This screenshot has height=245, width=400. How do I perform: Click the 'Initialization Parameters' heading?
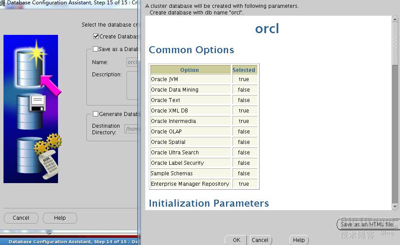[x=209, y=203]
